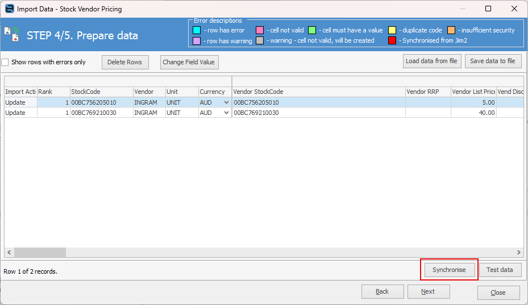Go back to the previous step
This screenshot has height=305, width=528.
tap(382, 292)
